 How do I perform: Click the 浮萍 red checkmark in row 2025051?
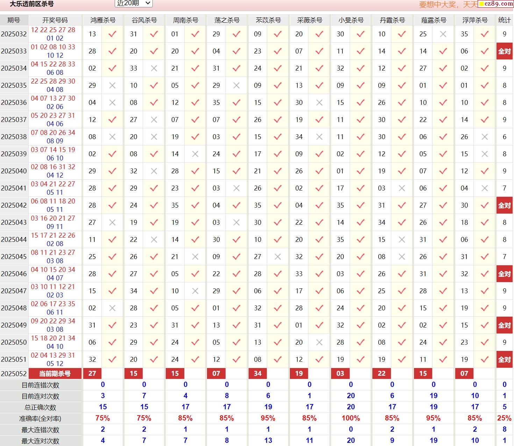click(x=485, y=360)
